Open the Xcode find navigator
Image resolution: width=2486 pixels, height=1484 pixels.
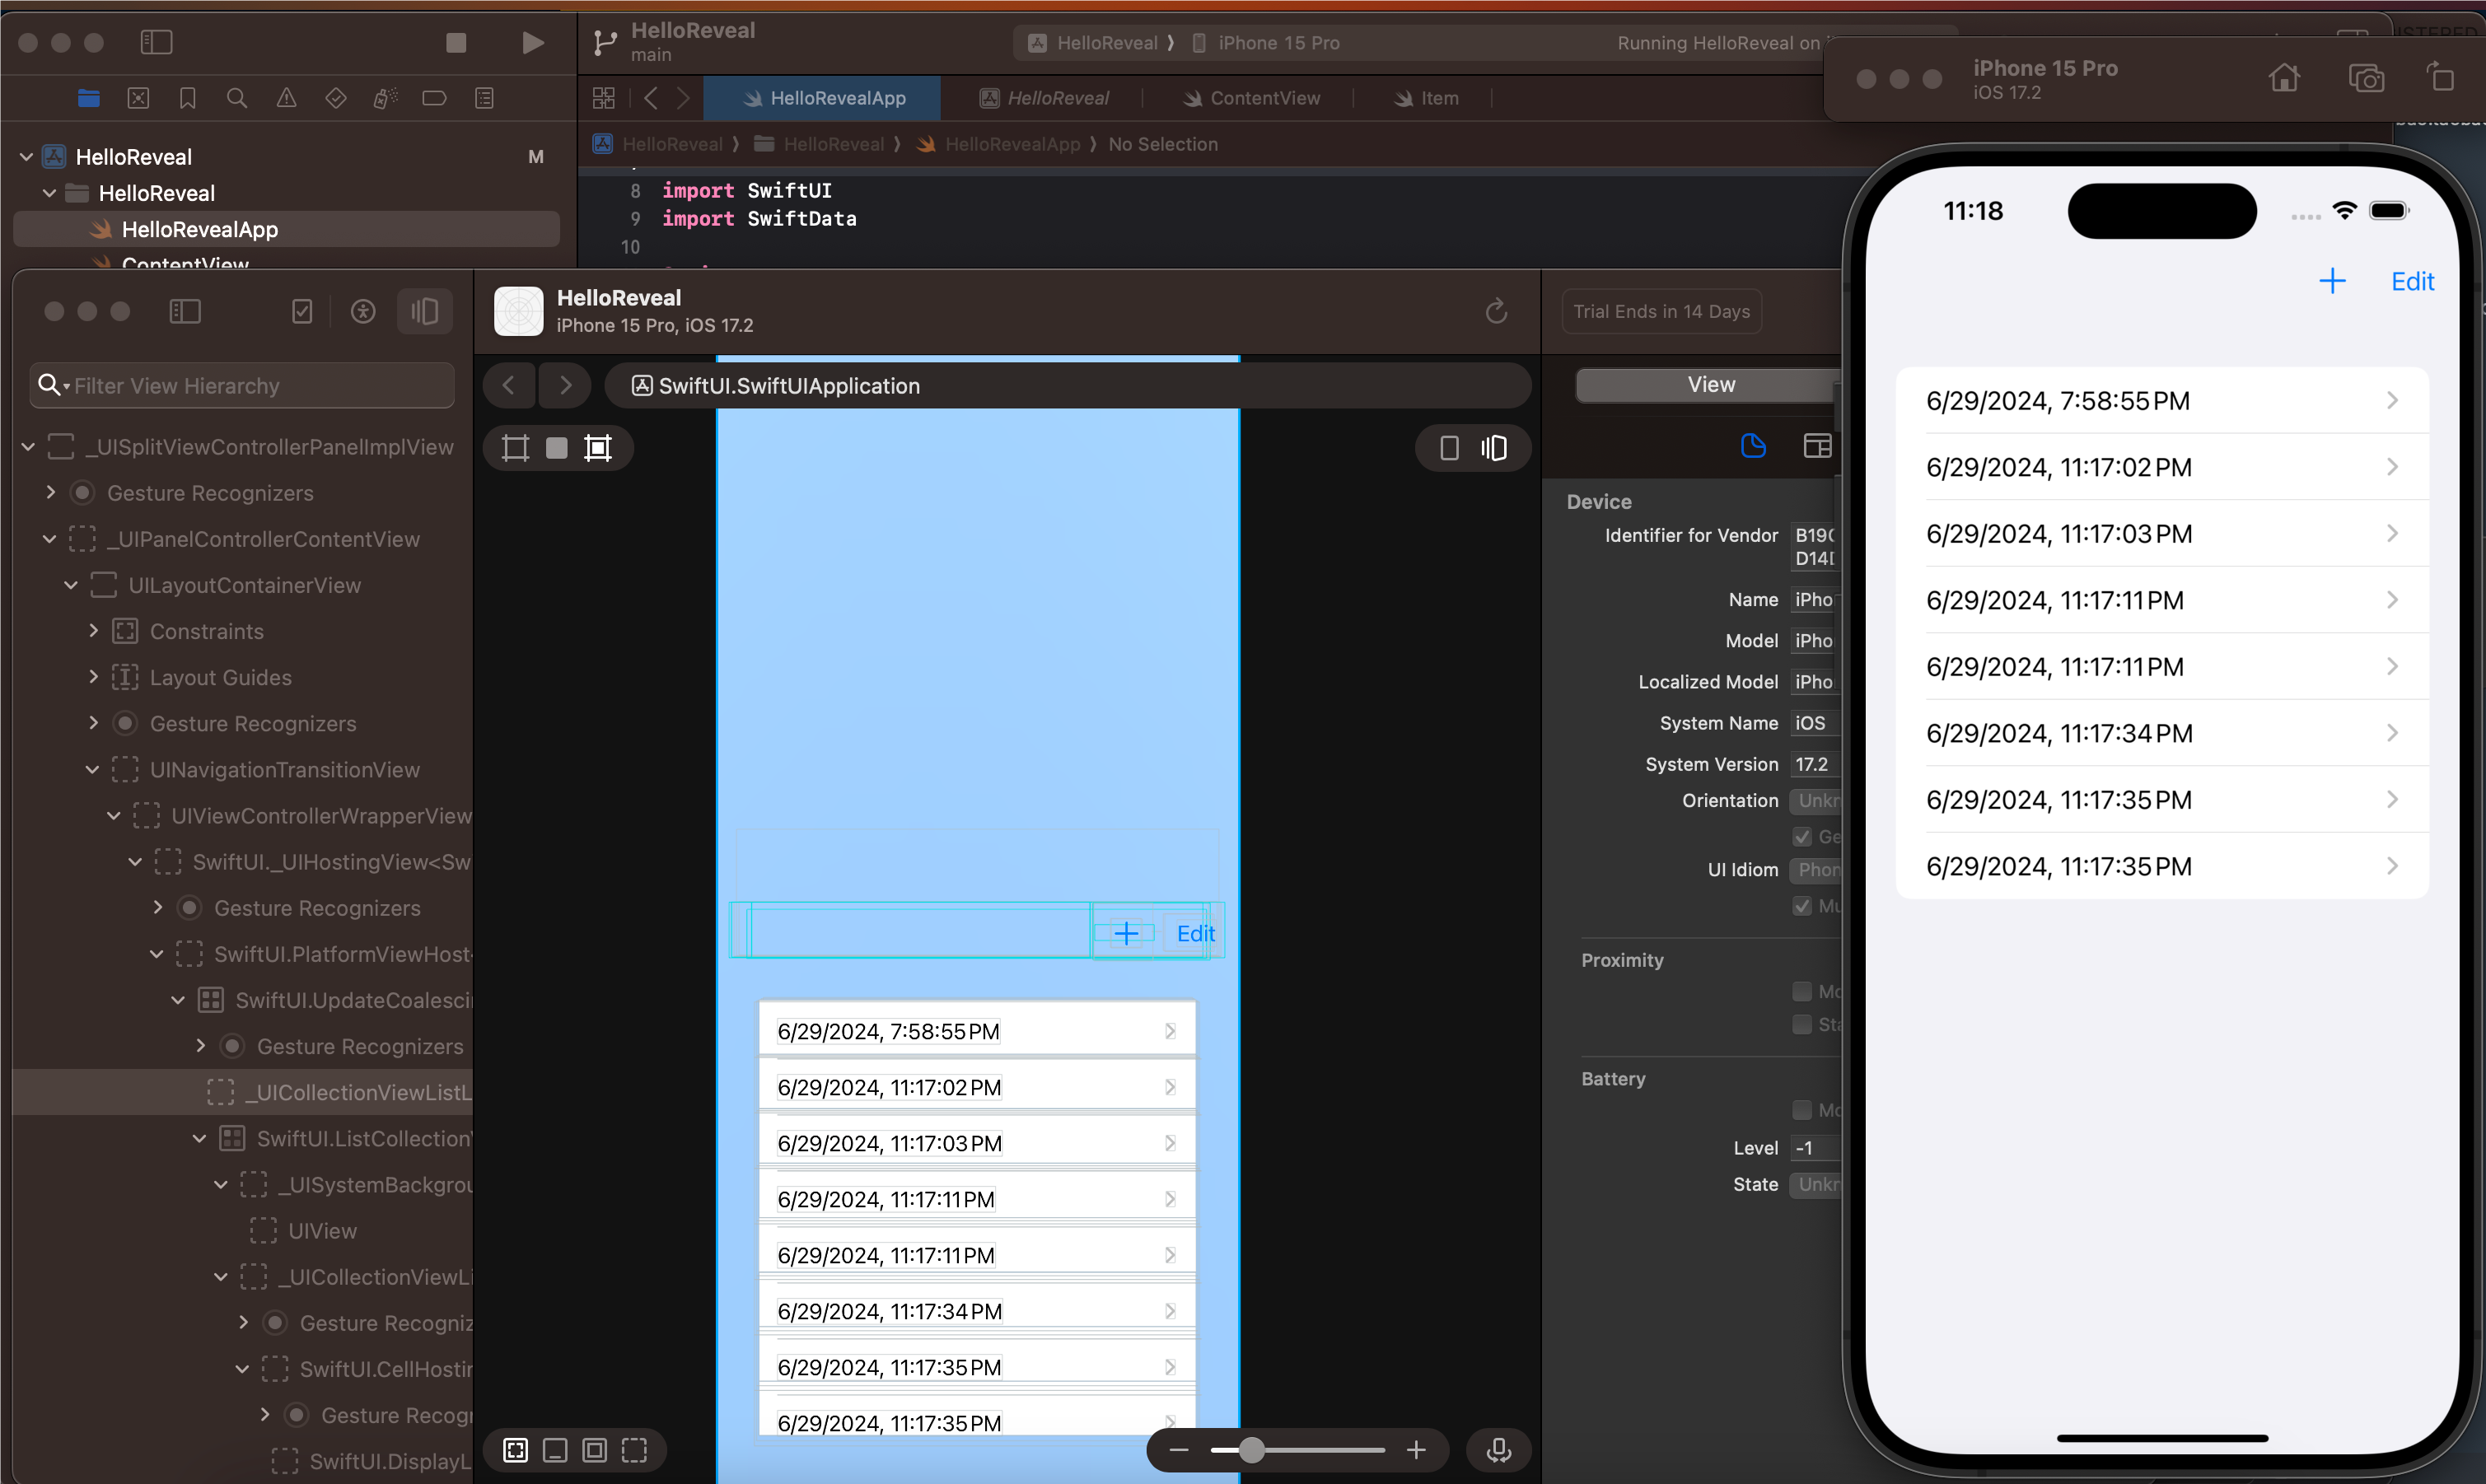pyautogui.click(x=237, y=98)
